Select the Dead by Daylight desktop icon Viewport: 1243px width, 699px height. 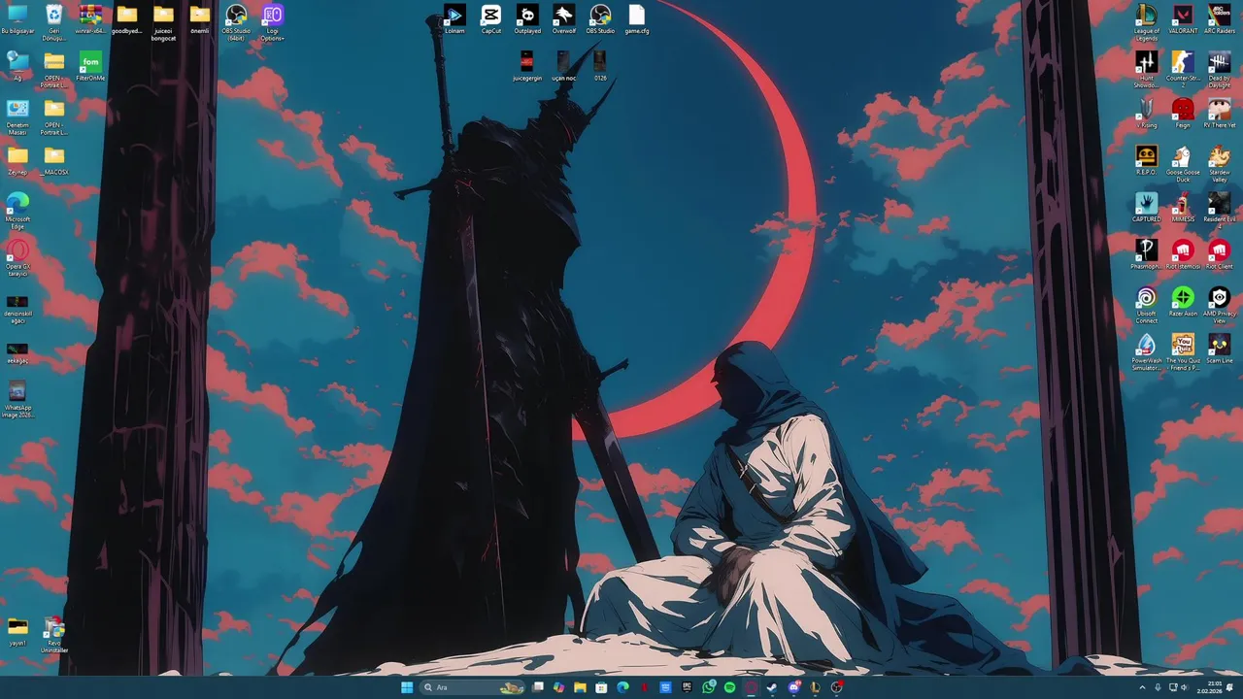[1220, 69]
